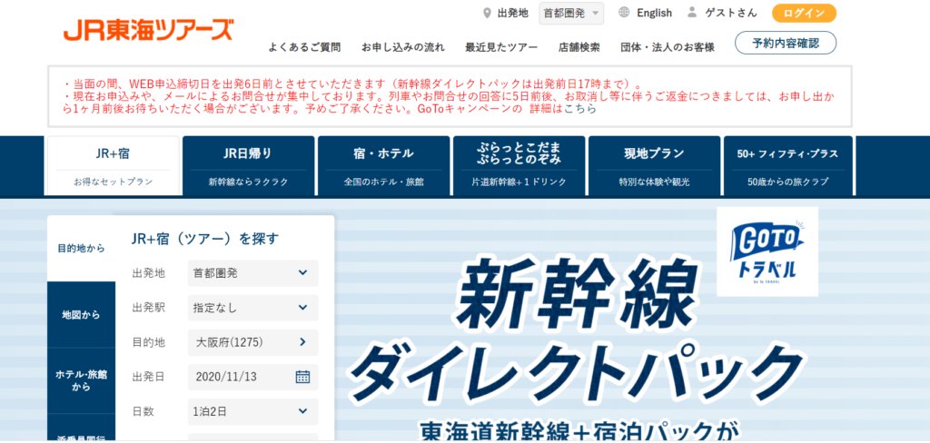Image resolution: width=930 pixels, height=443 pixels.
Task: Click the globe icon next to English
Action: 623,13
